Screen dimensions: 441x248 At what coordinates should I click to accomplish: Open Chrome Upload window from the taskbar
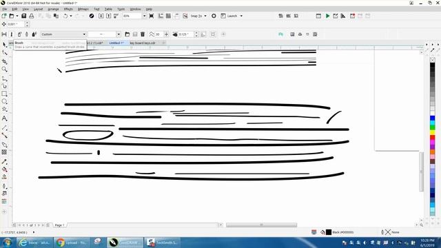click(x=72, y=242)
